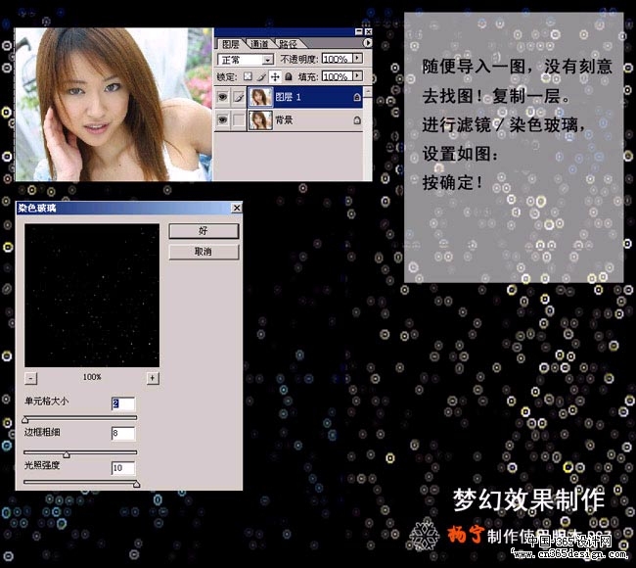Screen dimensions: 636x568
Task: Click the 光照强度 value field
Action: pos(123,468)
